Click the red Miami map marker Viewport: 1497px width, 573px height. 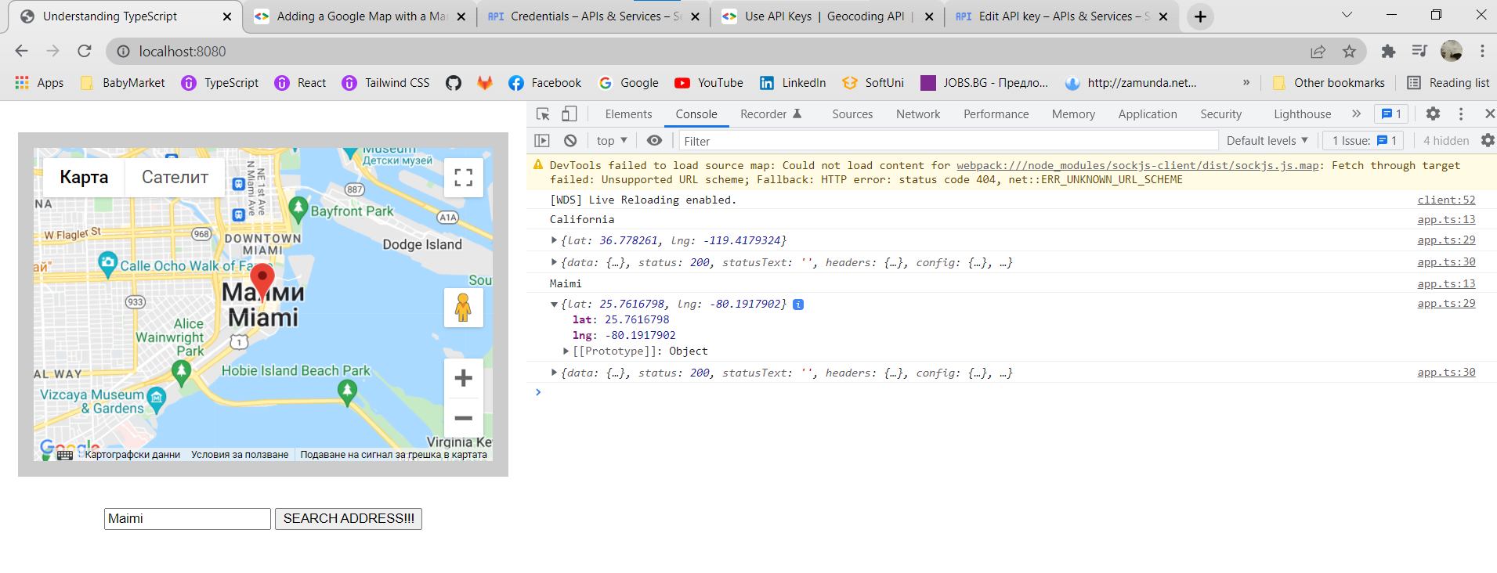tap(262, 282)
